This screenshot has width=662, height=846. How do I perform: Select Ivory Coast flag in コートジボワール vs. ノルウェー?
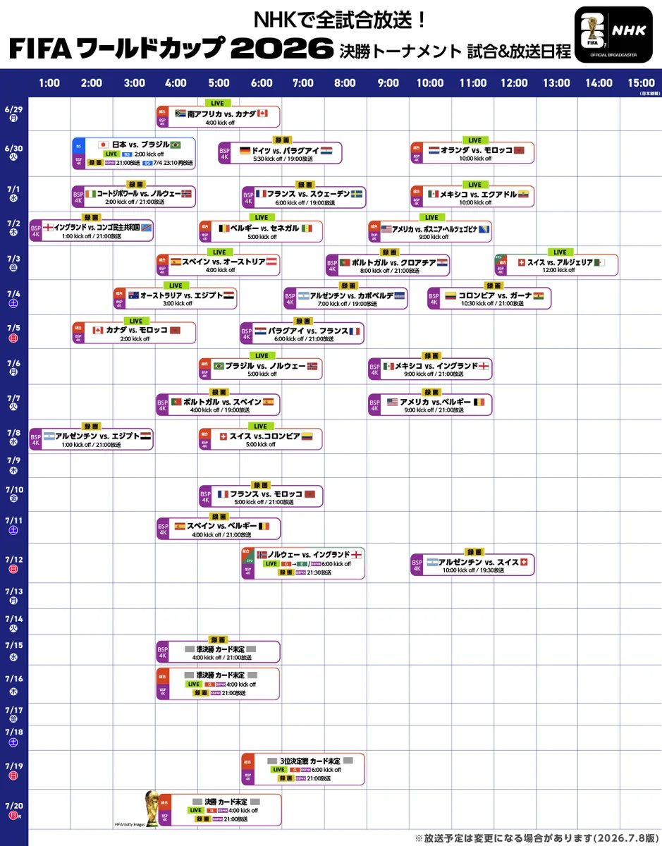pos(91,193)
